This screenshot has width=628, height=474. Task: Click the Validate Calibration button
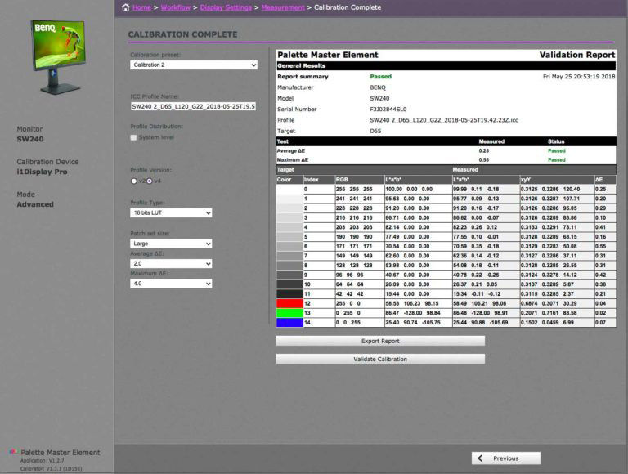tap(380, 359)
